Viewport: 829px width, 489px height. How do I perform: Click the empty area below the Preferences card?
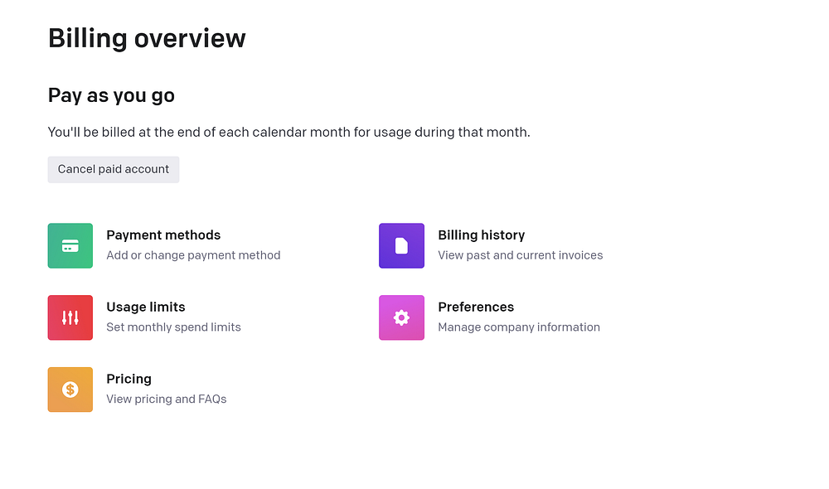tap(497, 390)
